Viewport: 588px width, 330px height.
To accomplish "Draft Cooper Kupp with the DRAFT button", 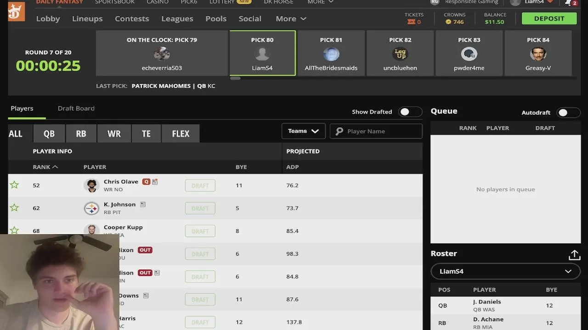I will (x=200, y=231).
